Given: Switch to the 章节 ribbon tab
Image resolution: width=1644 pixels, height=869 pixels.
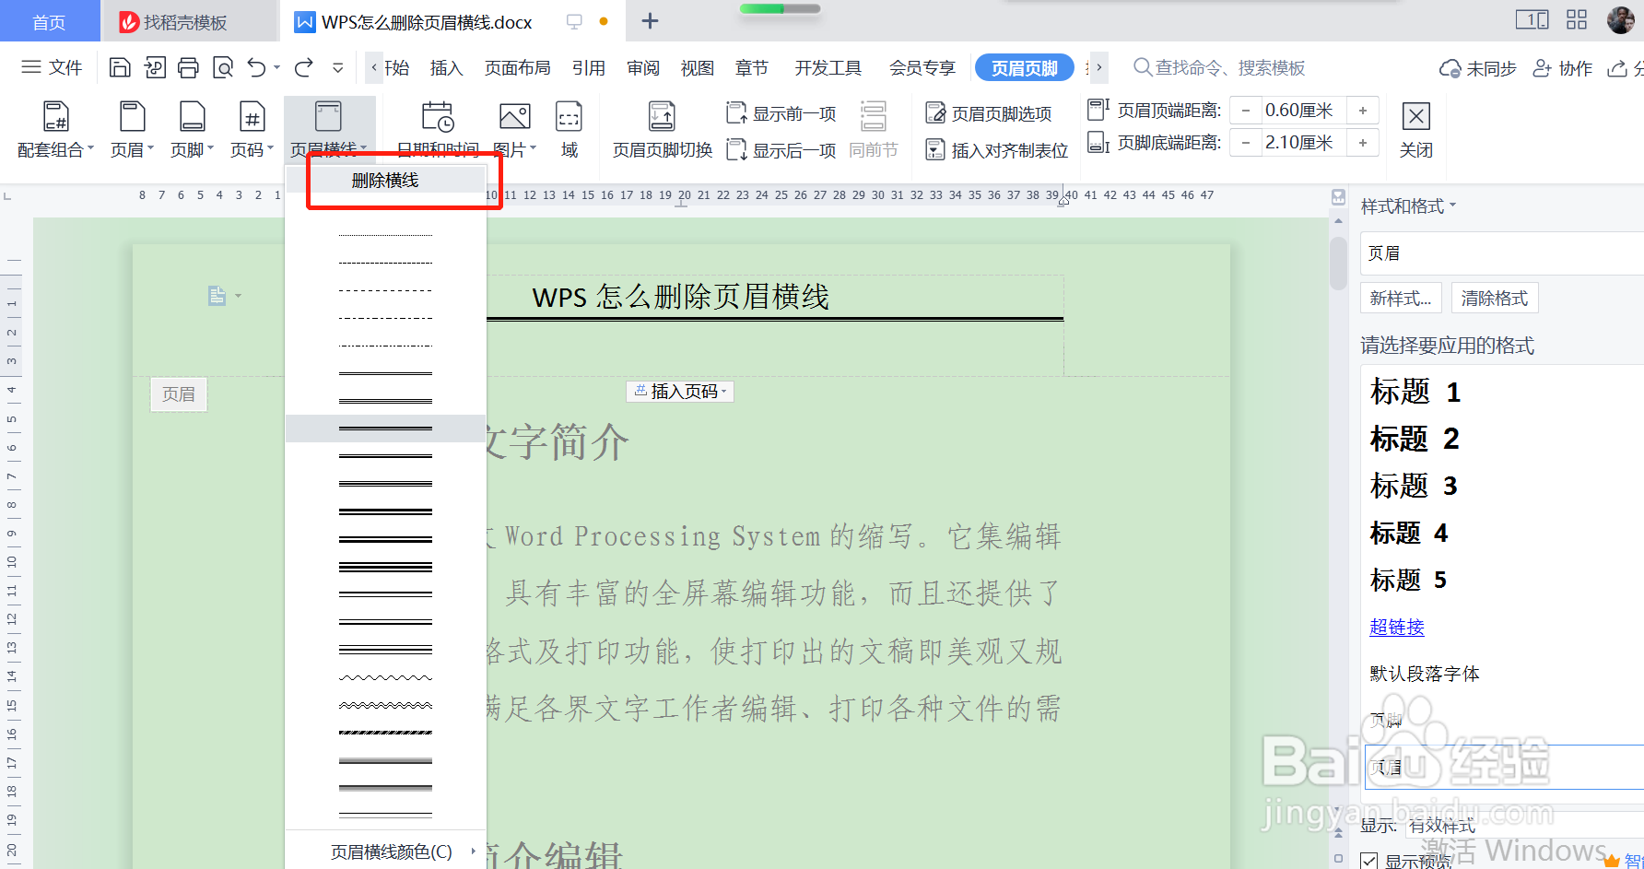Looking at the screenshot, I should pos(751,68).
